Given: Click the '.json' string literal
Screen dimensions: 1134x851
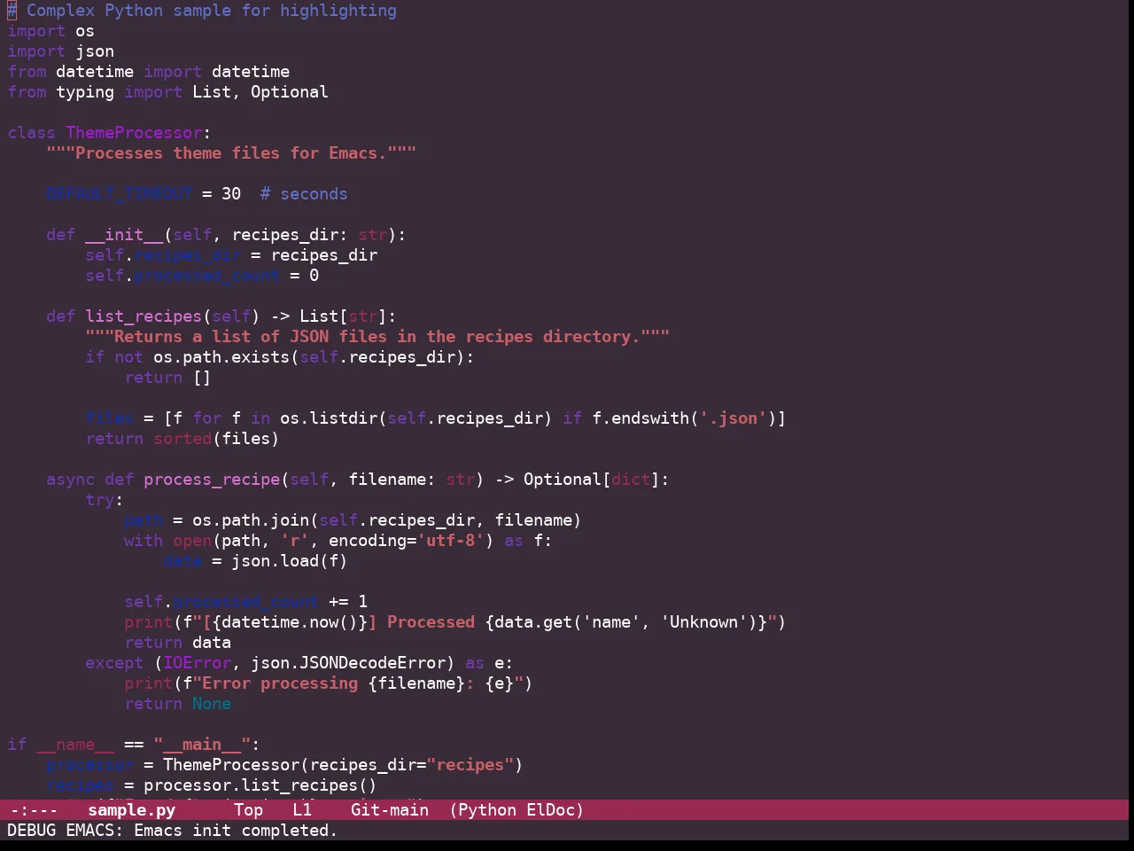Looking at the screenshot, I should click(733, 418).
